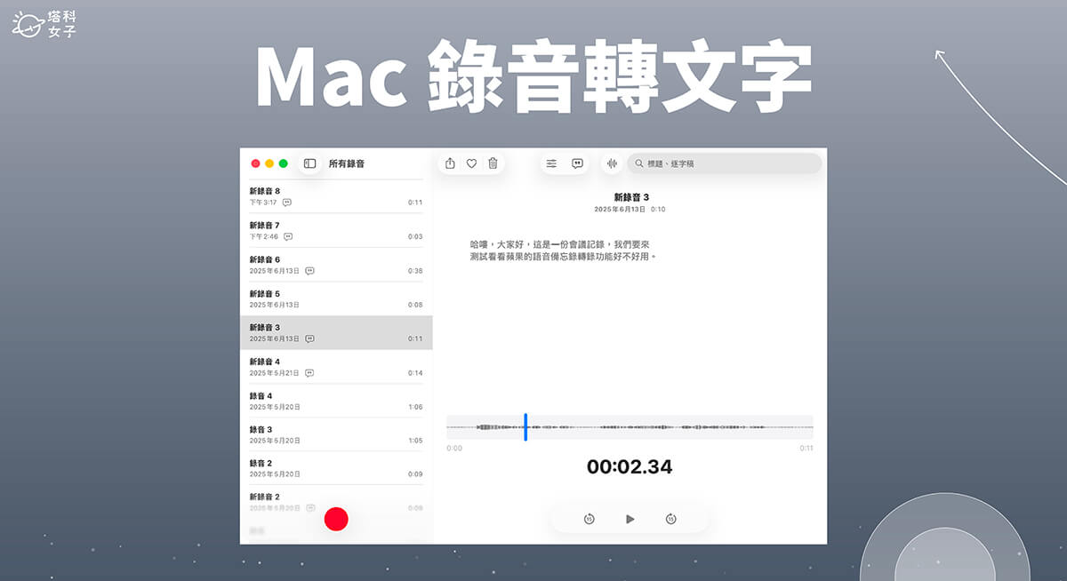Start a new recording with red button
The height and width of the screenshot is (581, 1067).
(x=336, y=519)
